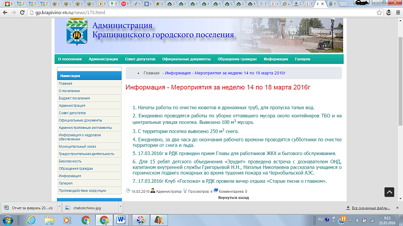The width and height of the screenshot is (403, 226).
Task: Click the taskbar clock showing 0:12
Action: point(387,220)
